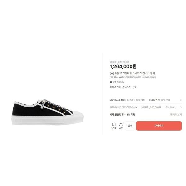This screenshot has width=186, height=186.
Task: Click the English title Dior Walk'N'Dior Sneakers
Action: tap(133, 77)
